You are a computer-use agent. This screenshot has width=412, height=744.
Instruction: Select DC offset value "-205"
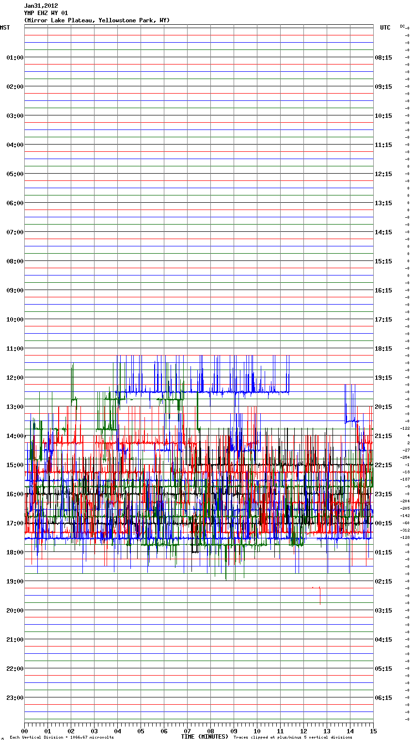[405, 508]
